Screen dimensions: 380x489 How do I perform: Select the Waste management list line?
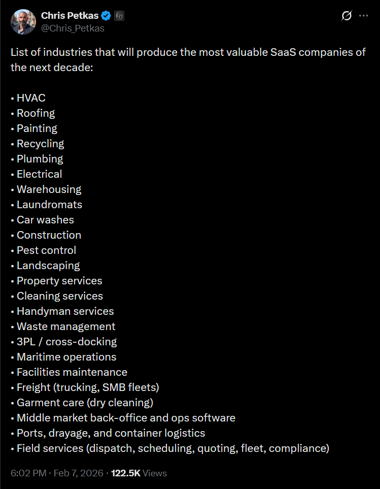(65, 326)
